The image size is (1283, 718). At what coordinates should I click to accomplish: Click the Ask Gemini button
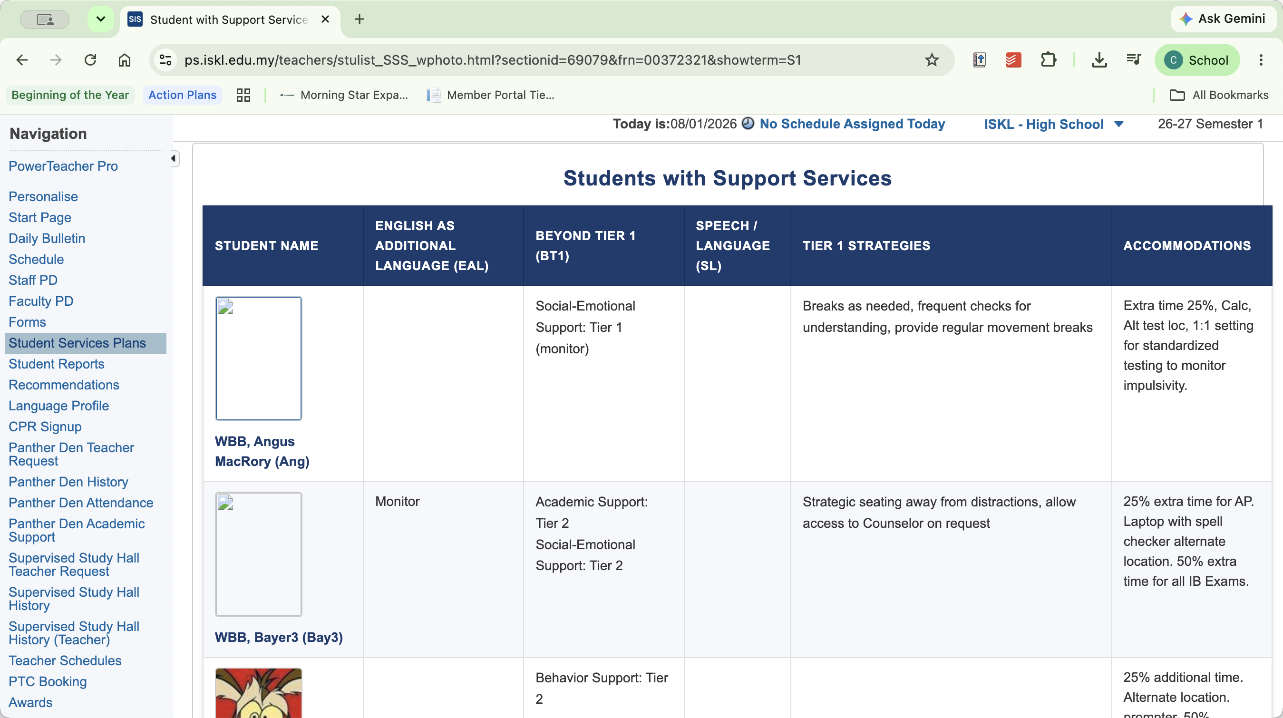1223,19
